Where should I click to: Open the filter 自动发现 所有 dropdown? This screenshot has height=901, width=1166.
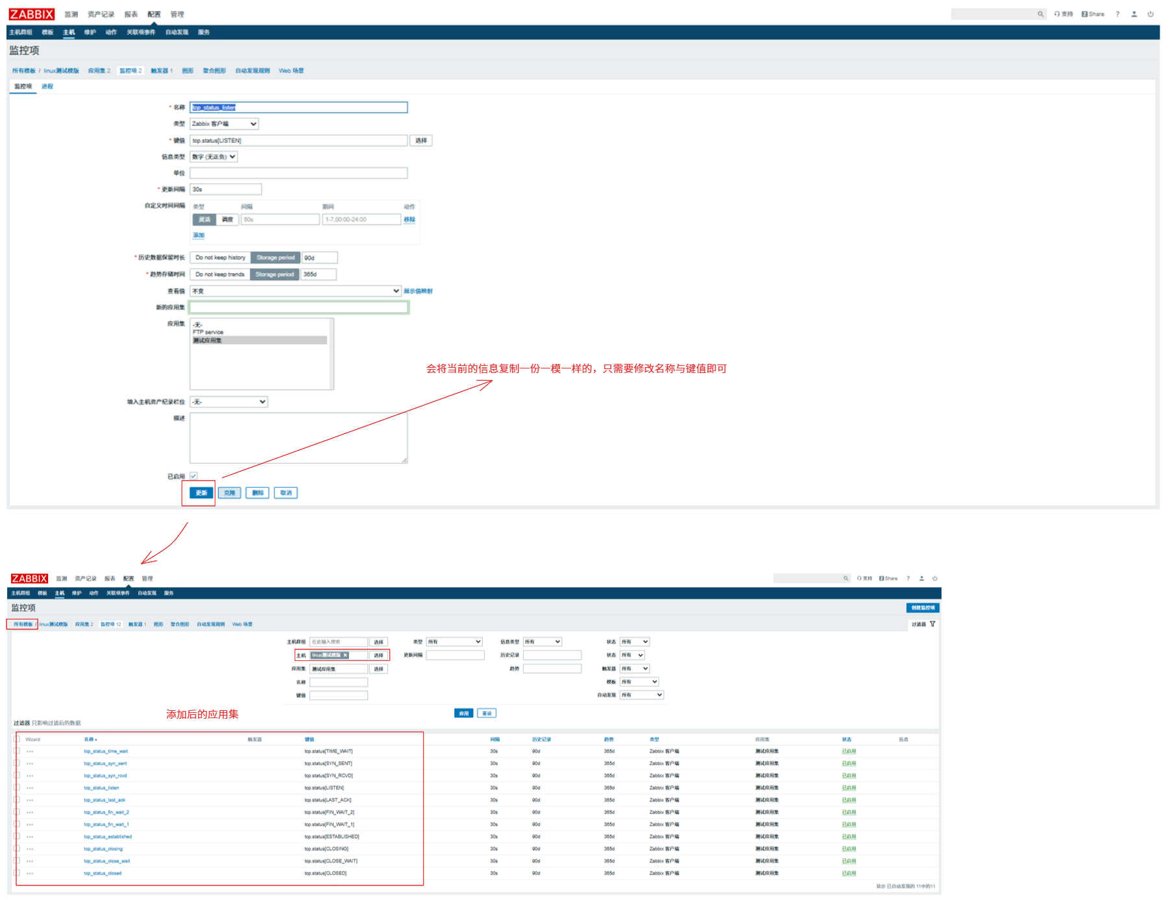642,695
